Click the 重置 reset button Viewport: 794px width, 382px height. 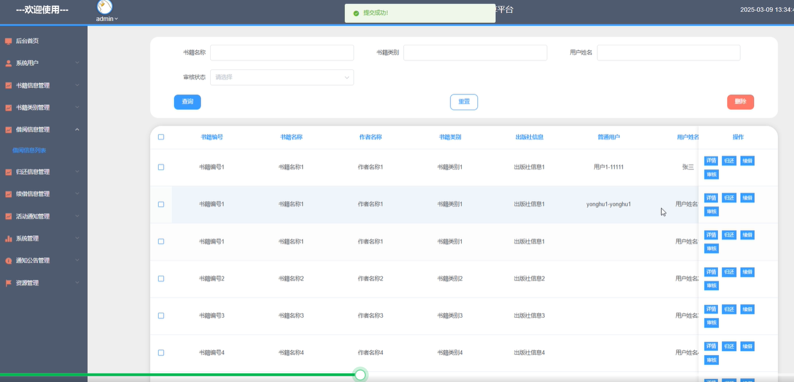pyautogui.click(x=464, y=102)
